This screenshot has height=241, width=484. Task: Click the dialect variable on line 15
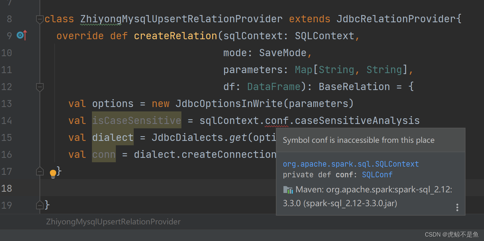(x=113, y=137)
